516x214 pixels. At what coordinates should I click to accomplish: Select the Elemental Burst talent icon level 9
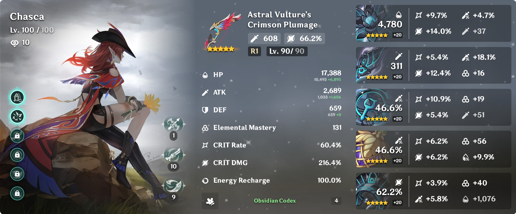coord(174,186)
